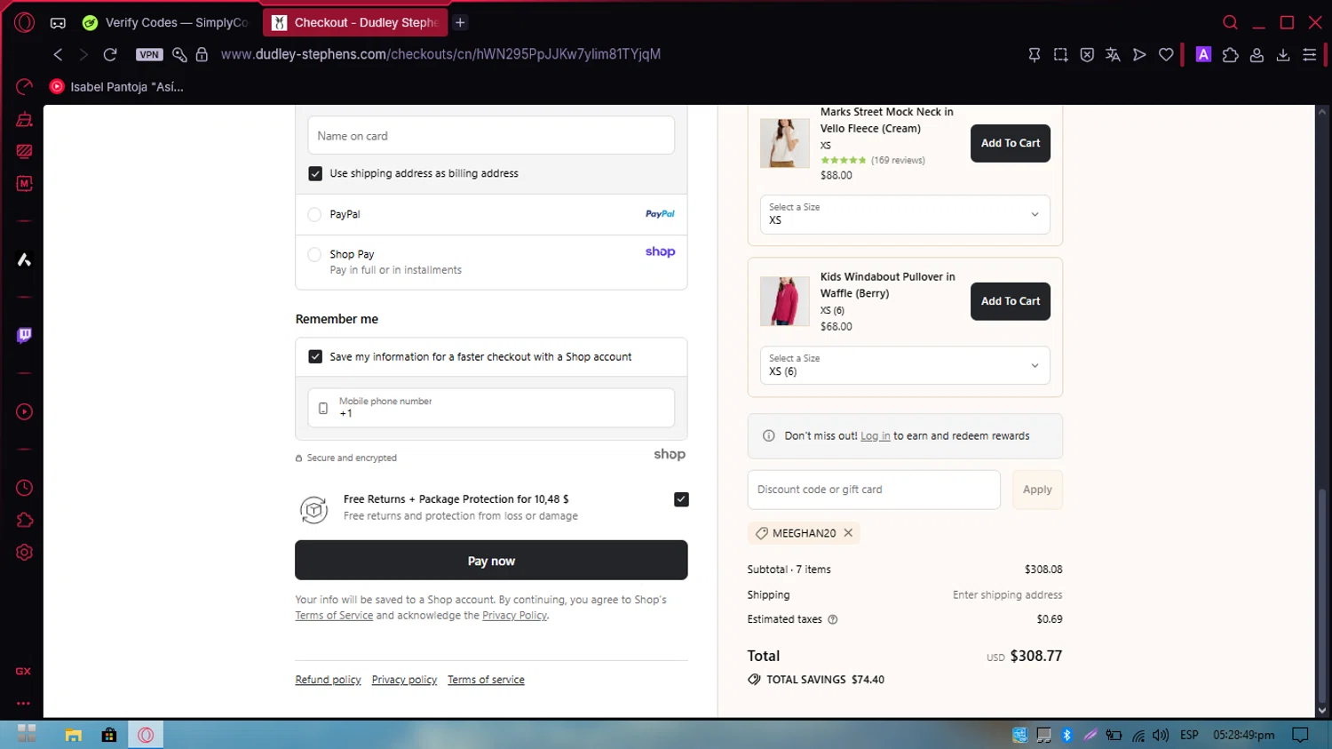Switch to Checkout Dudley Stephens tab
This screenshot has height=749, width=1332.
coord(356,22)
